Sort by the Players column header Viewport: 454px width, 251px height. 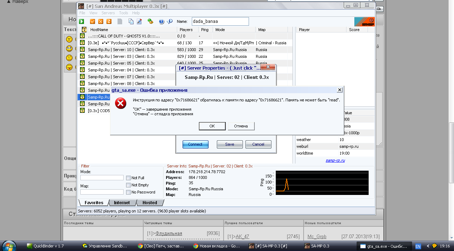click(x=188, y=30)
